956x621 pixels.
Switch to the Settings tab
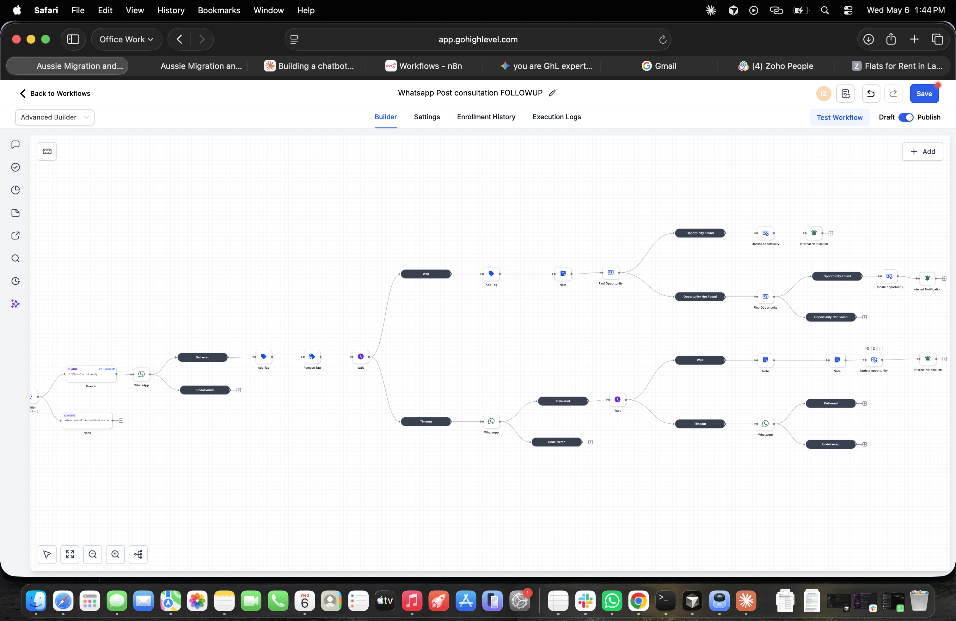pos(426,117)
